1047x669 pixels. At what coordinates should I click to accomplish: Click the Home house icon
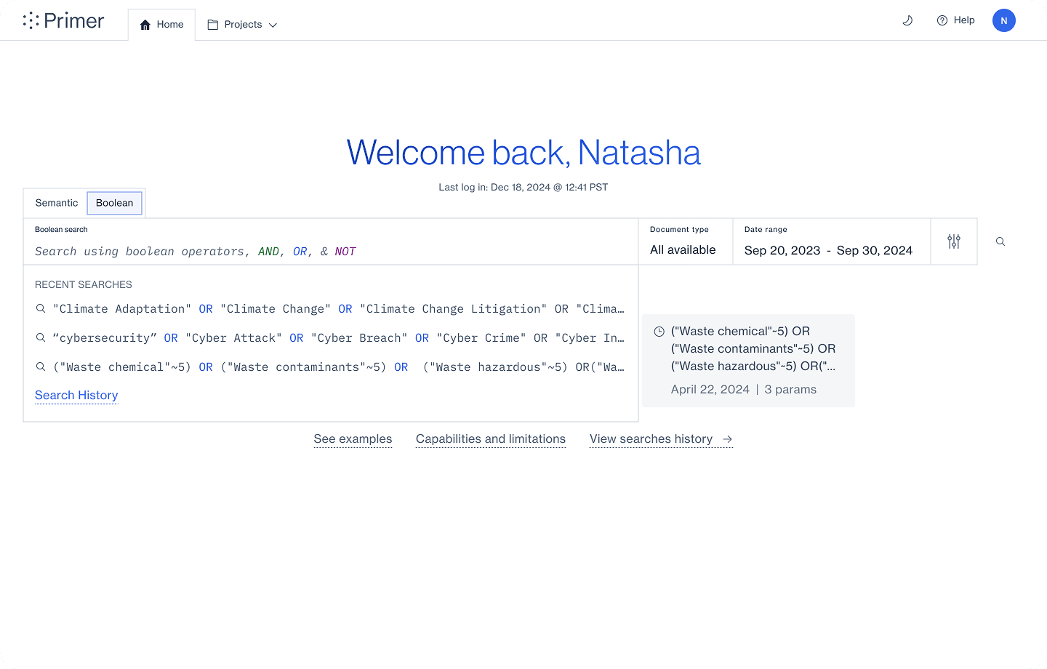[x=145, y=25]
